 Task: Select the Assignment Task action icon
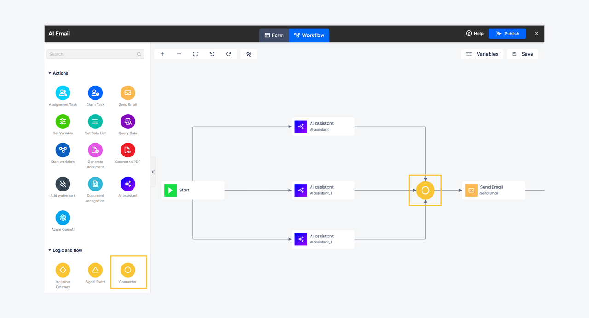[x=63, y=93]
